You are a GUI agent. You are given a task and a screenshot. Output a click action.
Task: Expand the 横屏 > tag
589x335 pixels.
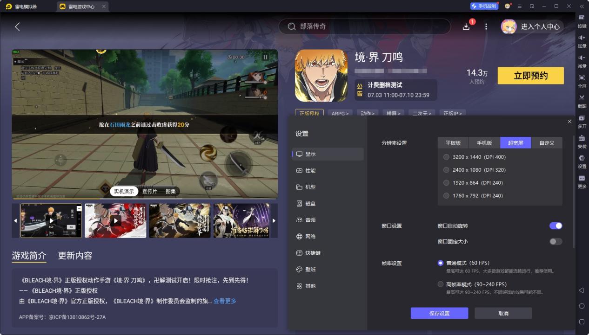point(393,113)
